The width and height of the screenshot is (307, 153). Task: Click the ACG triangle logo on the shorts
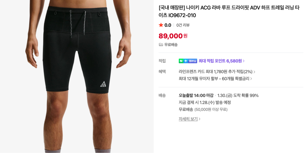click(103, 84)
